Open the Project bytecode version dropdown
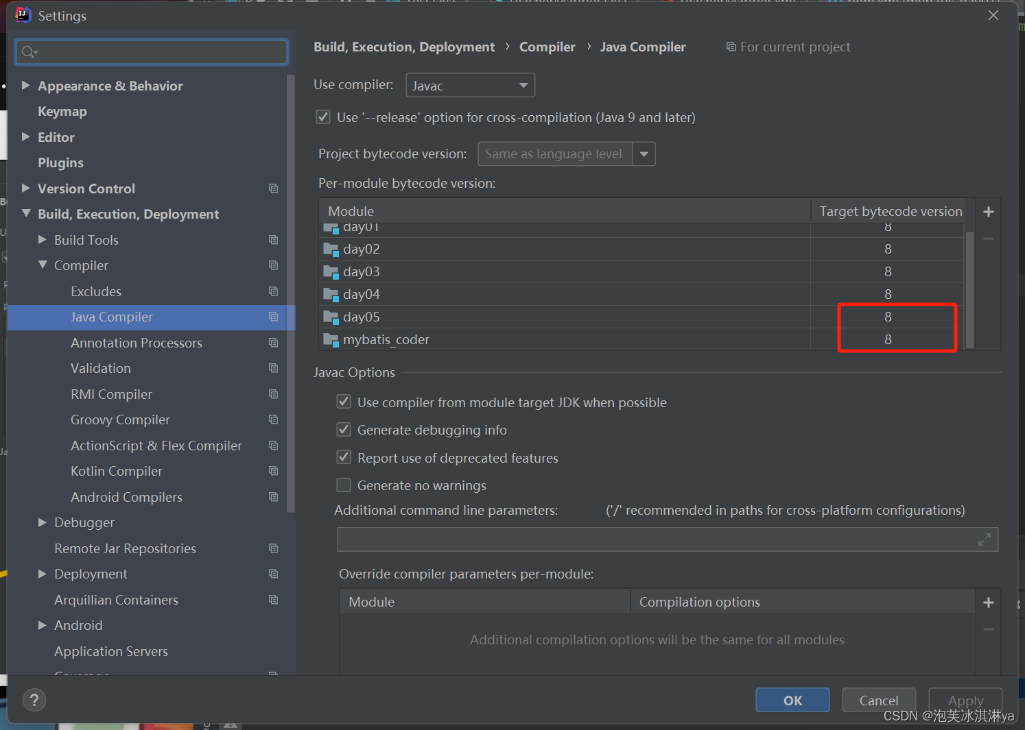 click(644, 154)
